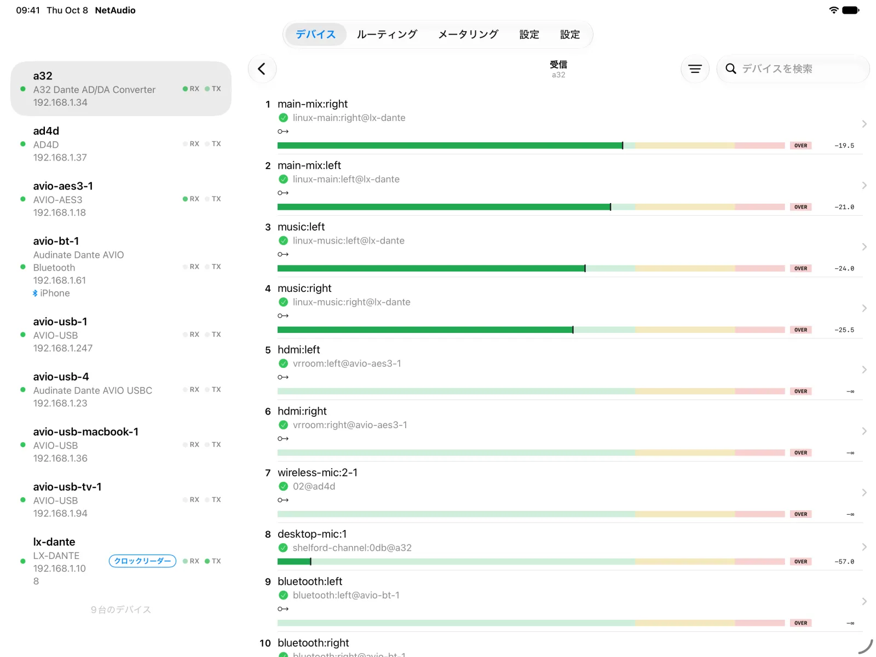Open details chevron for music:right
The width and height of the screenshot is (876, 657).
[864, 308]
